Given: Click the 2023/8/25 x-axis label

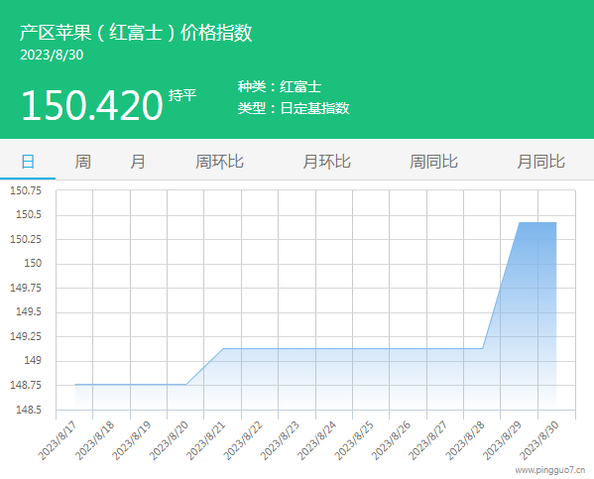Looking at the screenshot, I should click(x=353, y=440).
